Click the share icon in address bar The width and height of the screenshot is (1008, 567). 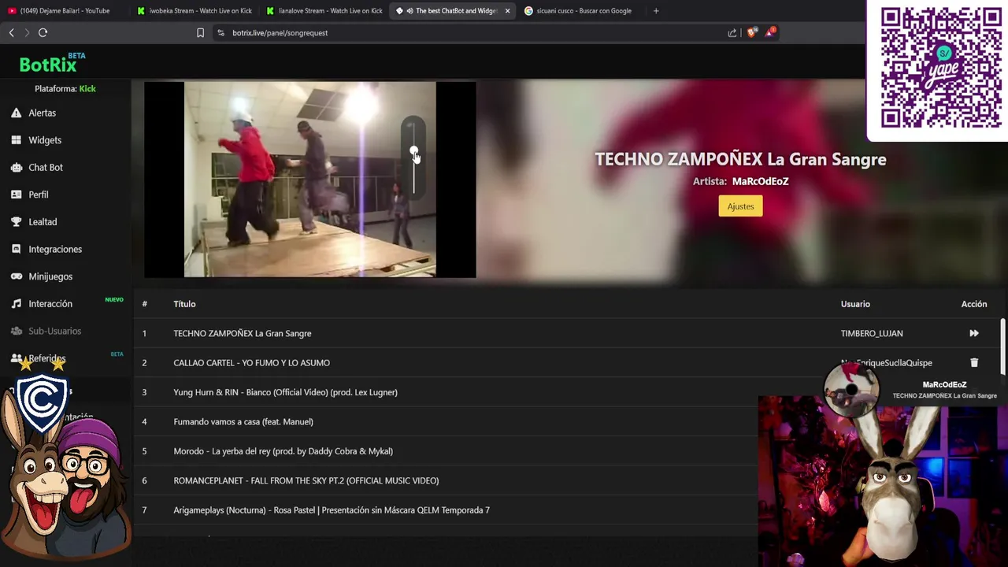[732, 33]
